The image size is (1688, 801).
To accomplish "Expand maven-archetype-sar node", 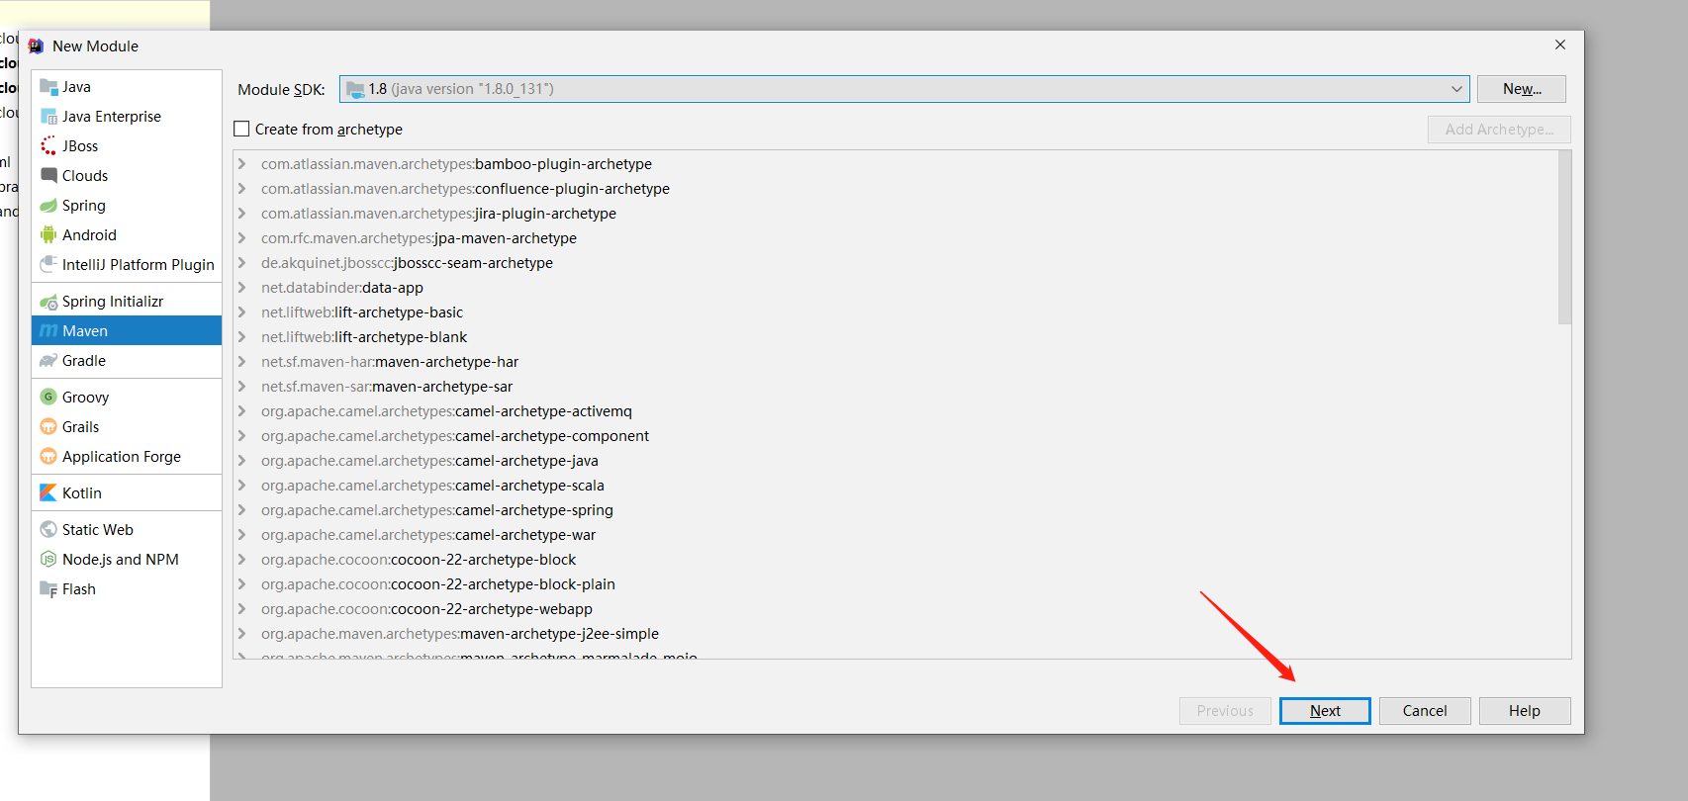I will pos(241,387).
